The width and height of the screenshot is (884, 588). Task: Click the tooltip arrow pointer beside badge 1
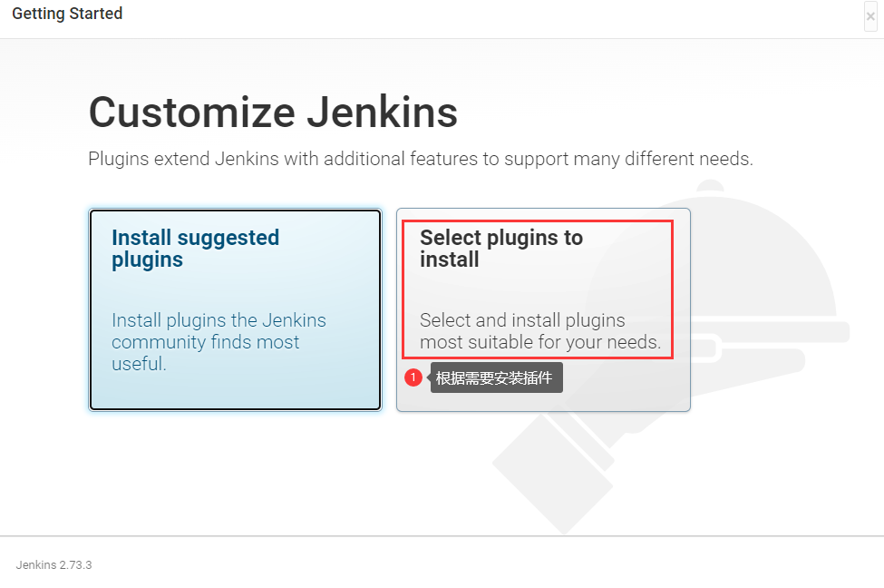click(428, 377)
